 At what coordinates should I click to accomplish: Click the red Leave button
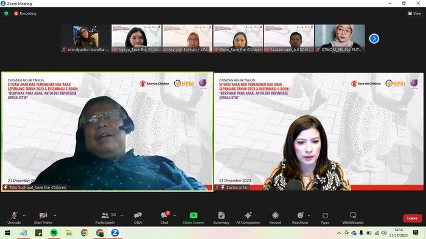tap(412, 218)
